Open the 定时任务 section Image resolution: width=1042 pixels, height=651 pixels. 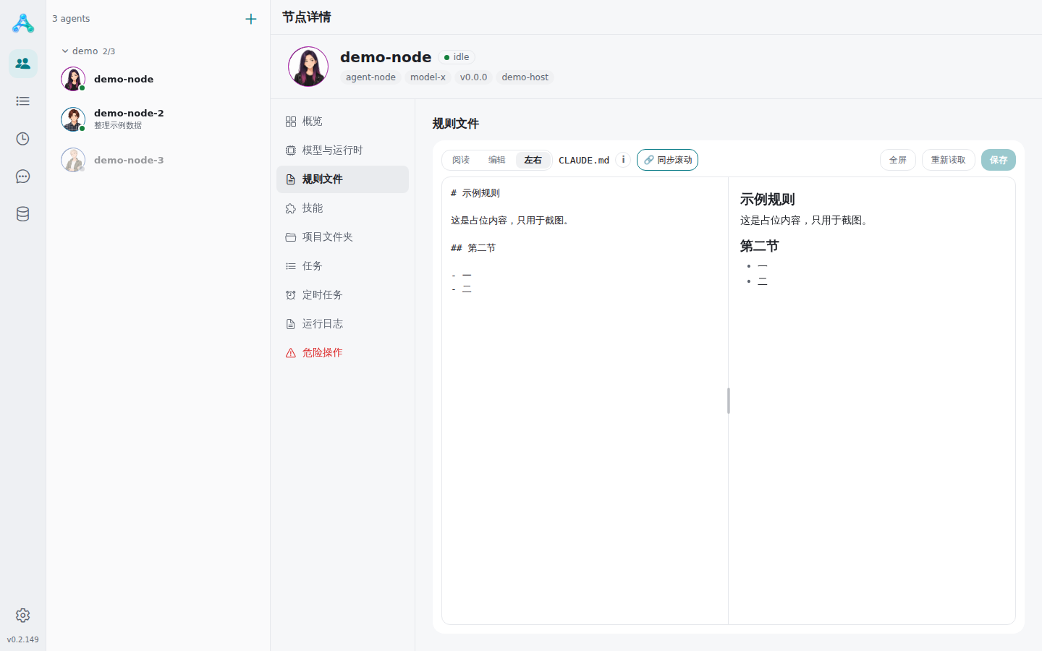(342, 295)
